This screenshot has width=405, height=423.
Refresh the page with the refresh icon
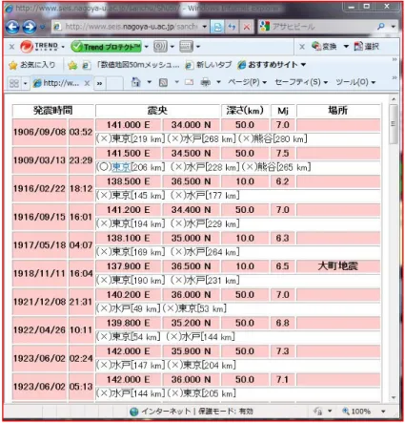(233, 27)
